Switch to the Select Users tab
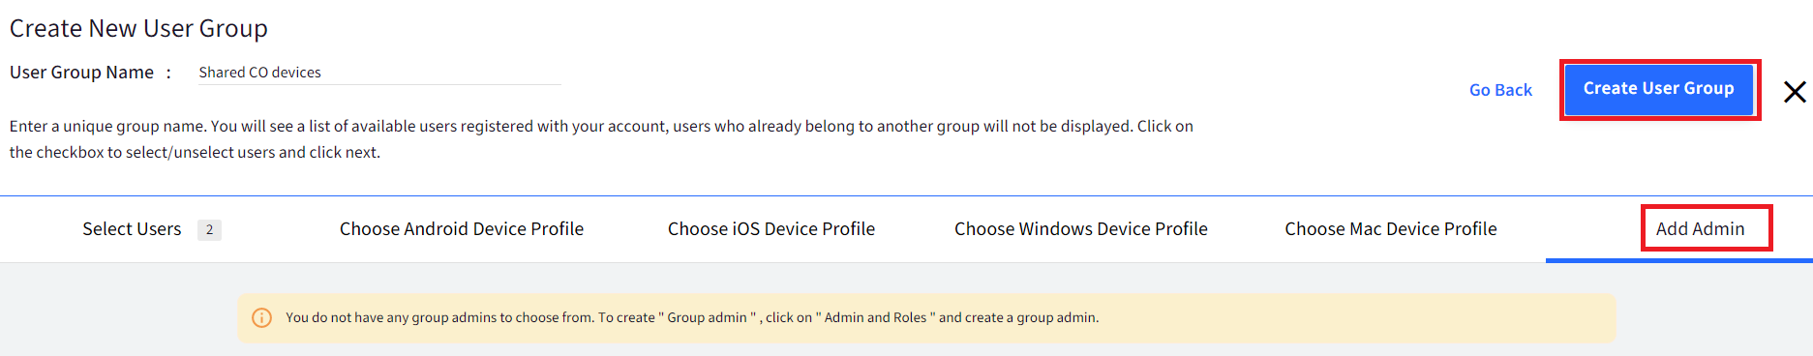 point(132,229)
